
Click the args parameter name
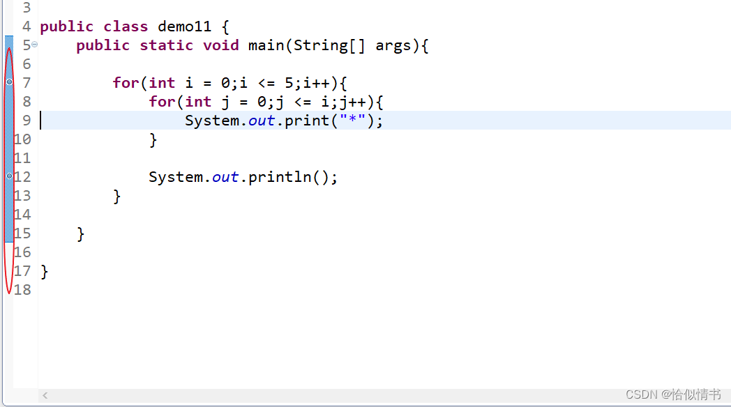click(x=393, y=45)
